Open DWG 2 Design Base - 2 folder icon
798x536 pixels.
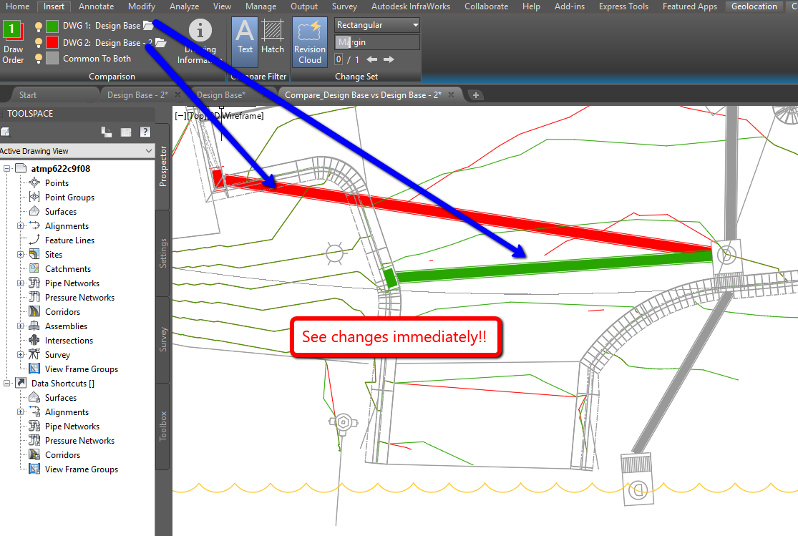[160, 42]
